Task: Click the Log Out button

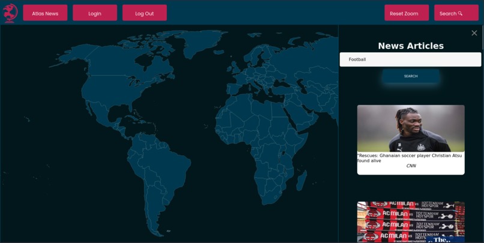Action: tap(145, 13)
